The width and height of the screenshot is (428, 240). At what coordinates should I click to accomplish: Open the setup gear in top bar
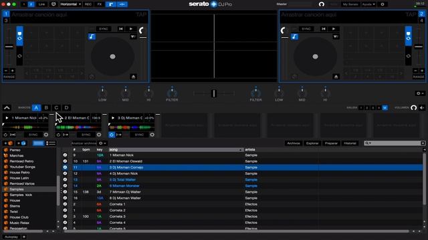click(x=383, y=5)
